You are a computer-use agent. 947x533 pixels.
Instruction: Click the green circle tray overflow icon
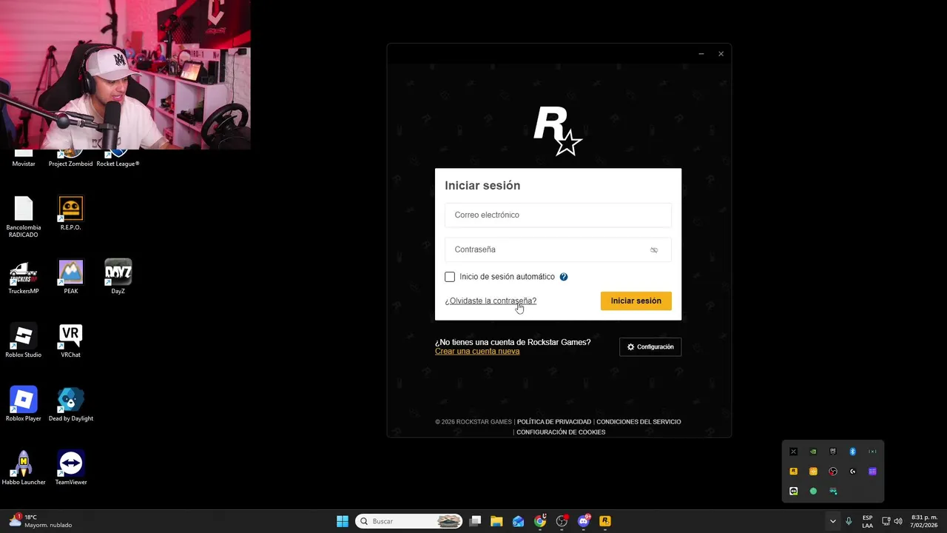pyautogui.click(x=813, y=491)
